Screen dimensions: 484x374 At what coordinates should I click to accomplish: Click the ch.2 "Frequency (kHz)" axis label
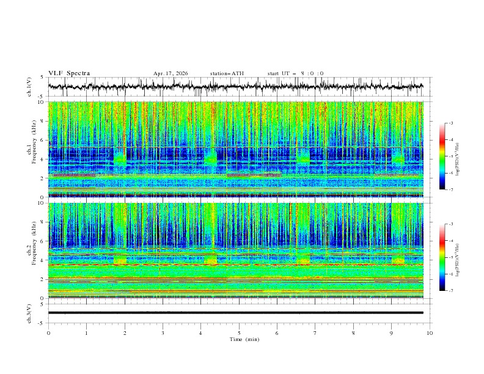point(34,243)
